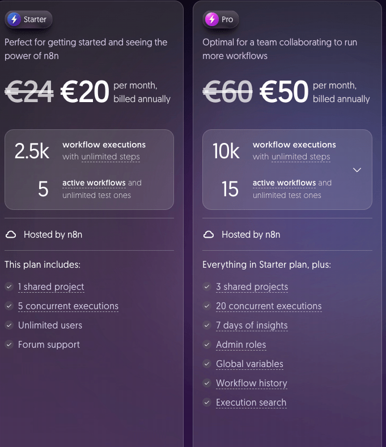Click the 20 concurrent executions link
This screenshot has width=386, height=447.
pos(269,306)
